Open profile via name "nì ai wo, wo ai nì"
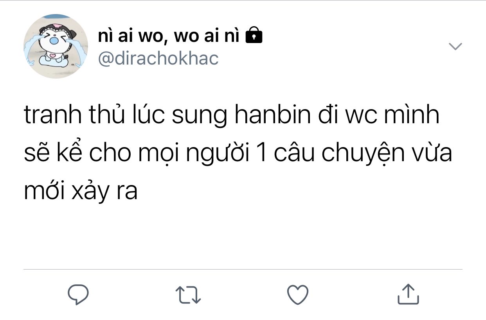The image size is (486, 320). point(169,36)
